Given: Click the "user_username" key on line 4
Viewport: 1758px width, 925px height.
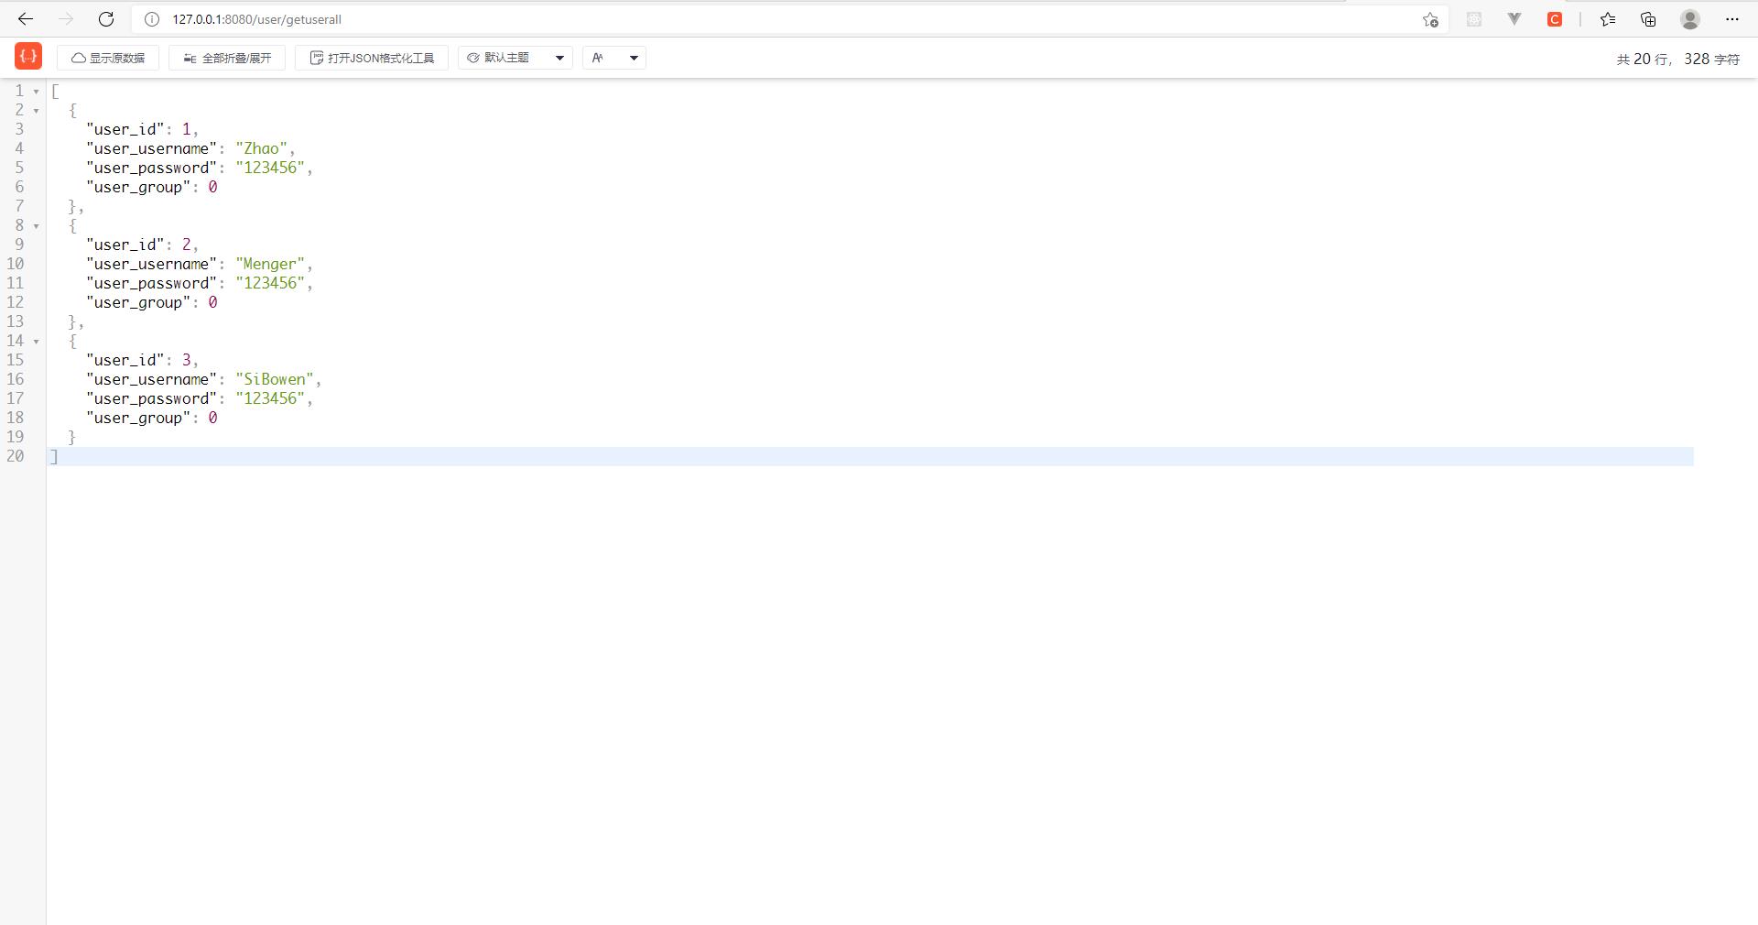Looking at the screenshot, I should (x=152, y=148).
